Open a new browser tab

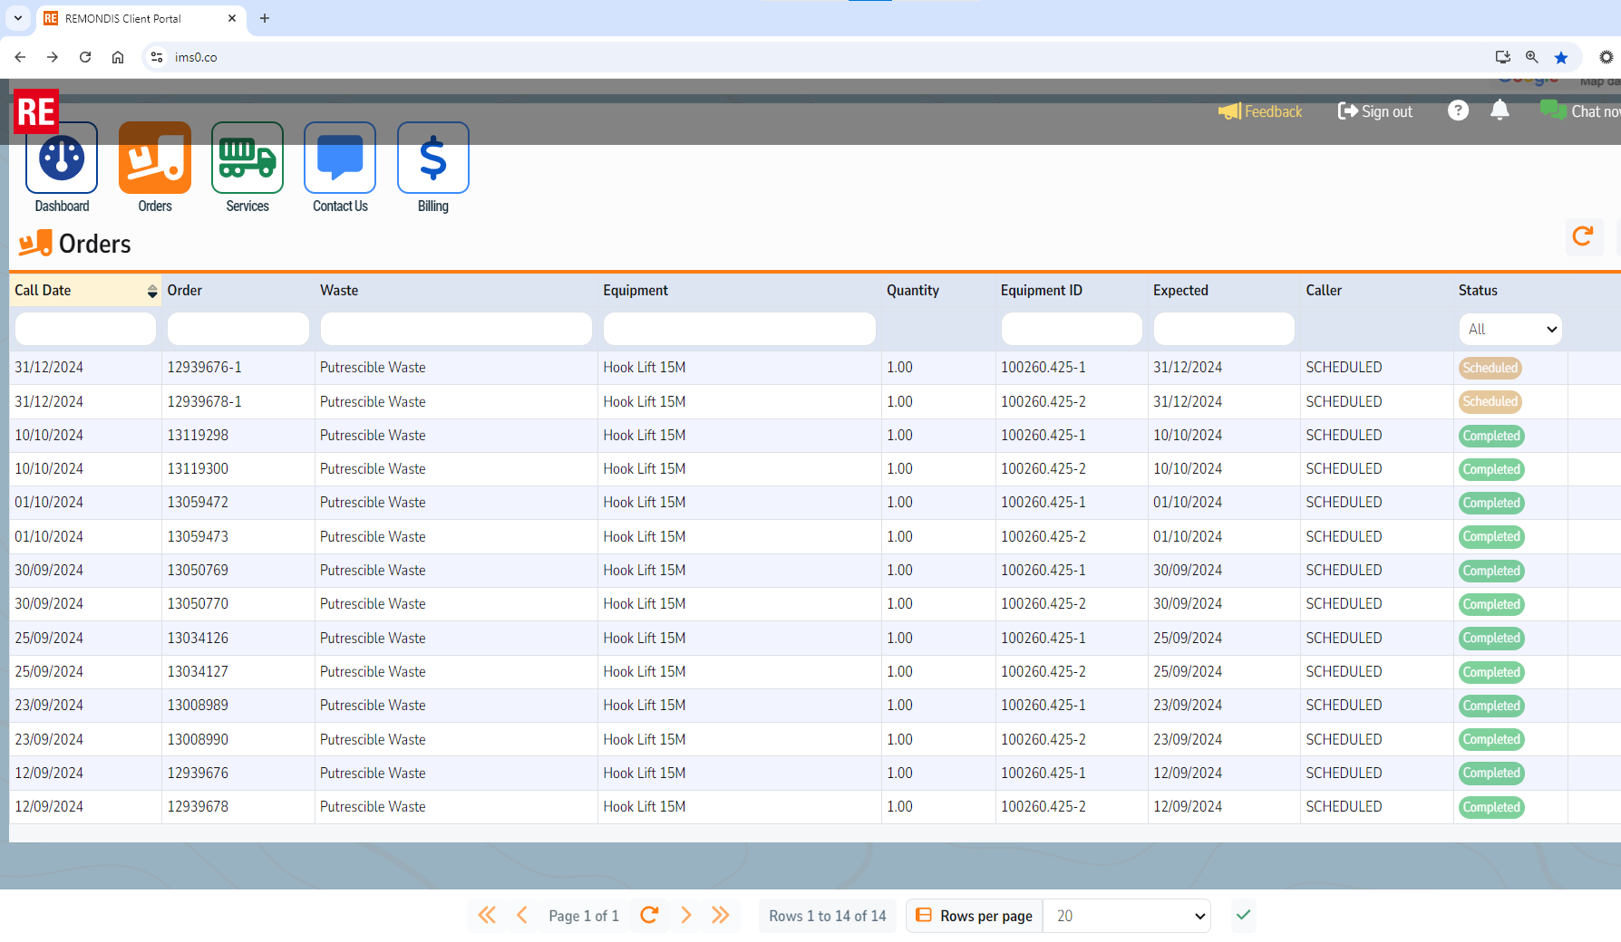tap(265, 18)
